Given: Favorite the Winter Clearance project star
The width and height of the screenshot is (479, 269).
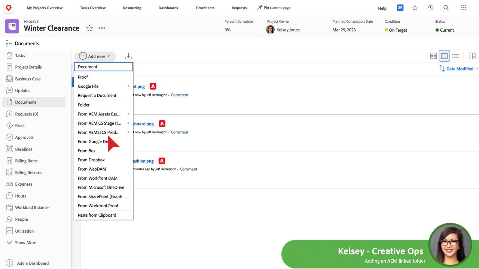Looking at the screenshot, I should [x=89, y=28].
